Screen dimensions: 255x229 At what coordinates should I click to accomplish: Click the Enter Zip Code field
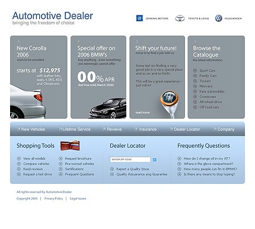coord(130,160)
